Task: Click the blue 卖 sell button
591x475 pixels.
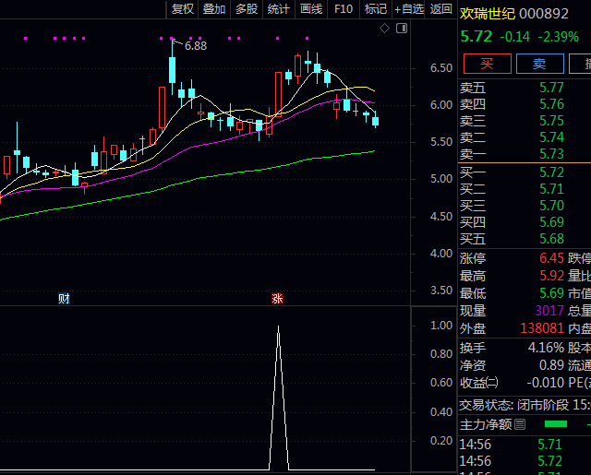Action: pos(539,64)
